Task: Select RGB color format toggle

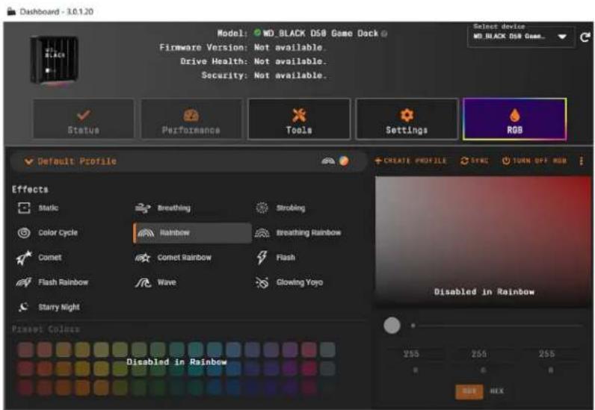Action: [x=469, y=391]
